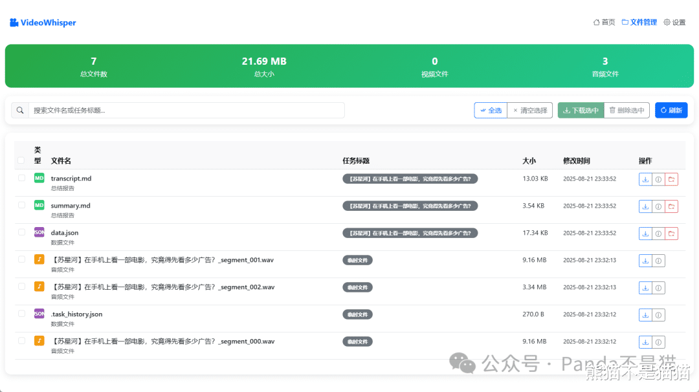Click the file name transcript.md
Screen dimensions: 699x392
[x=71, y=178]
